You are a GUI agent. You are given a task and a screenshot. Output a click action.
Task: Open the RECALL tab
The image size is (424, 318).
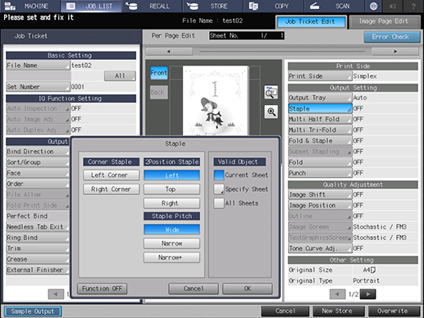pos(152,6)
